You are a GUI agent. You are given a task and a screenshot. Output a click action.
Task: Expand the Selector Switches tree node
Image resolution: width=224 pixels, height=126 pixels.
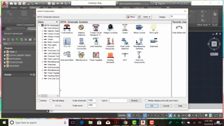(42, 31)
